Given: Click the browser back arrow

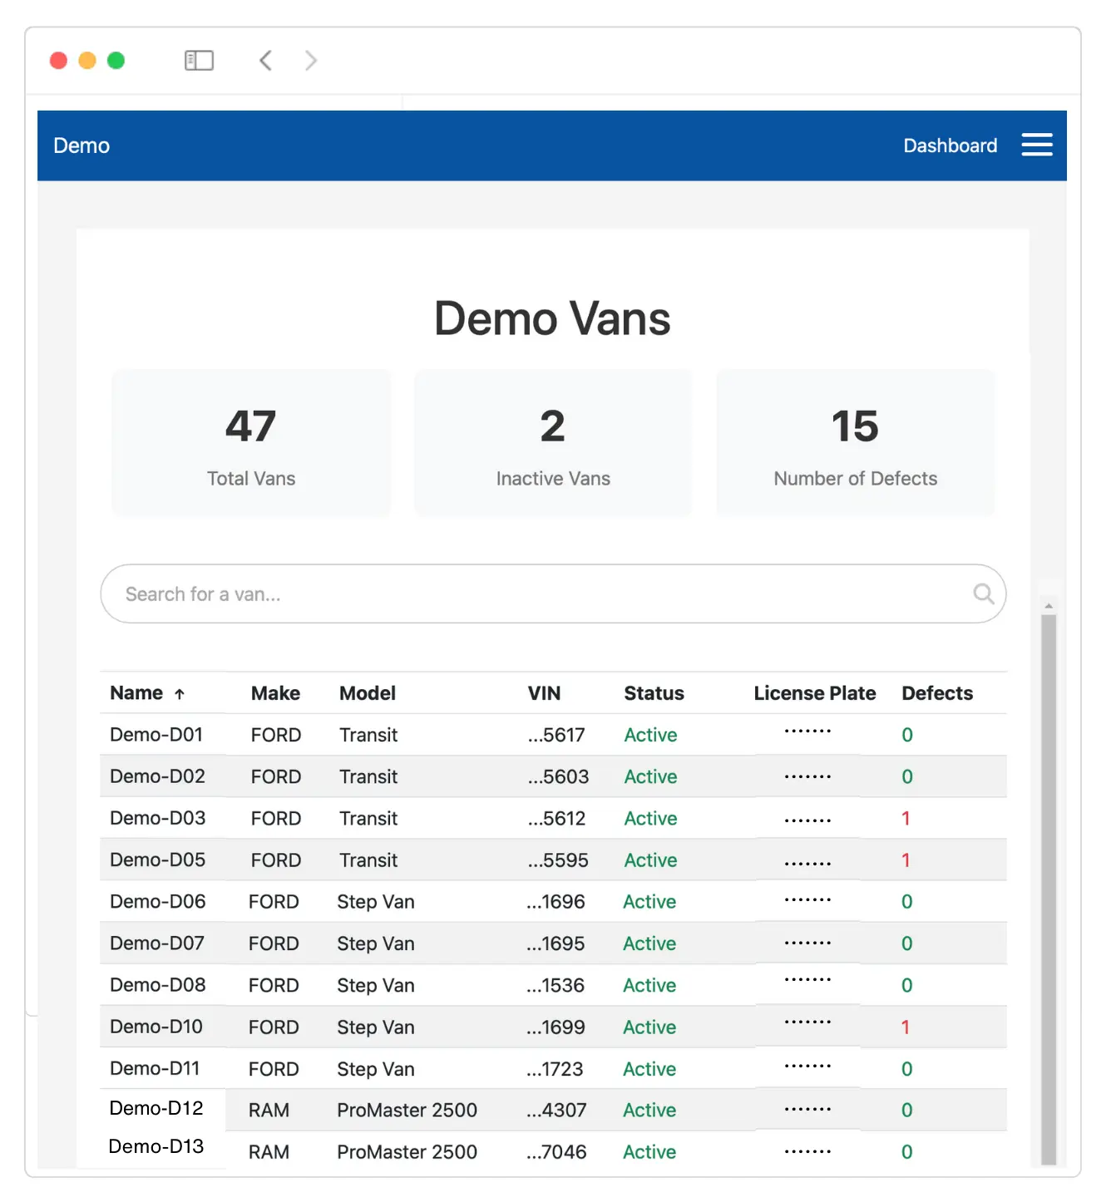Looking at the screenshot, I should (265, 60).
